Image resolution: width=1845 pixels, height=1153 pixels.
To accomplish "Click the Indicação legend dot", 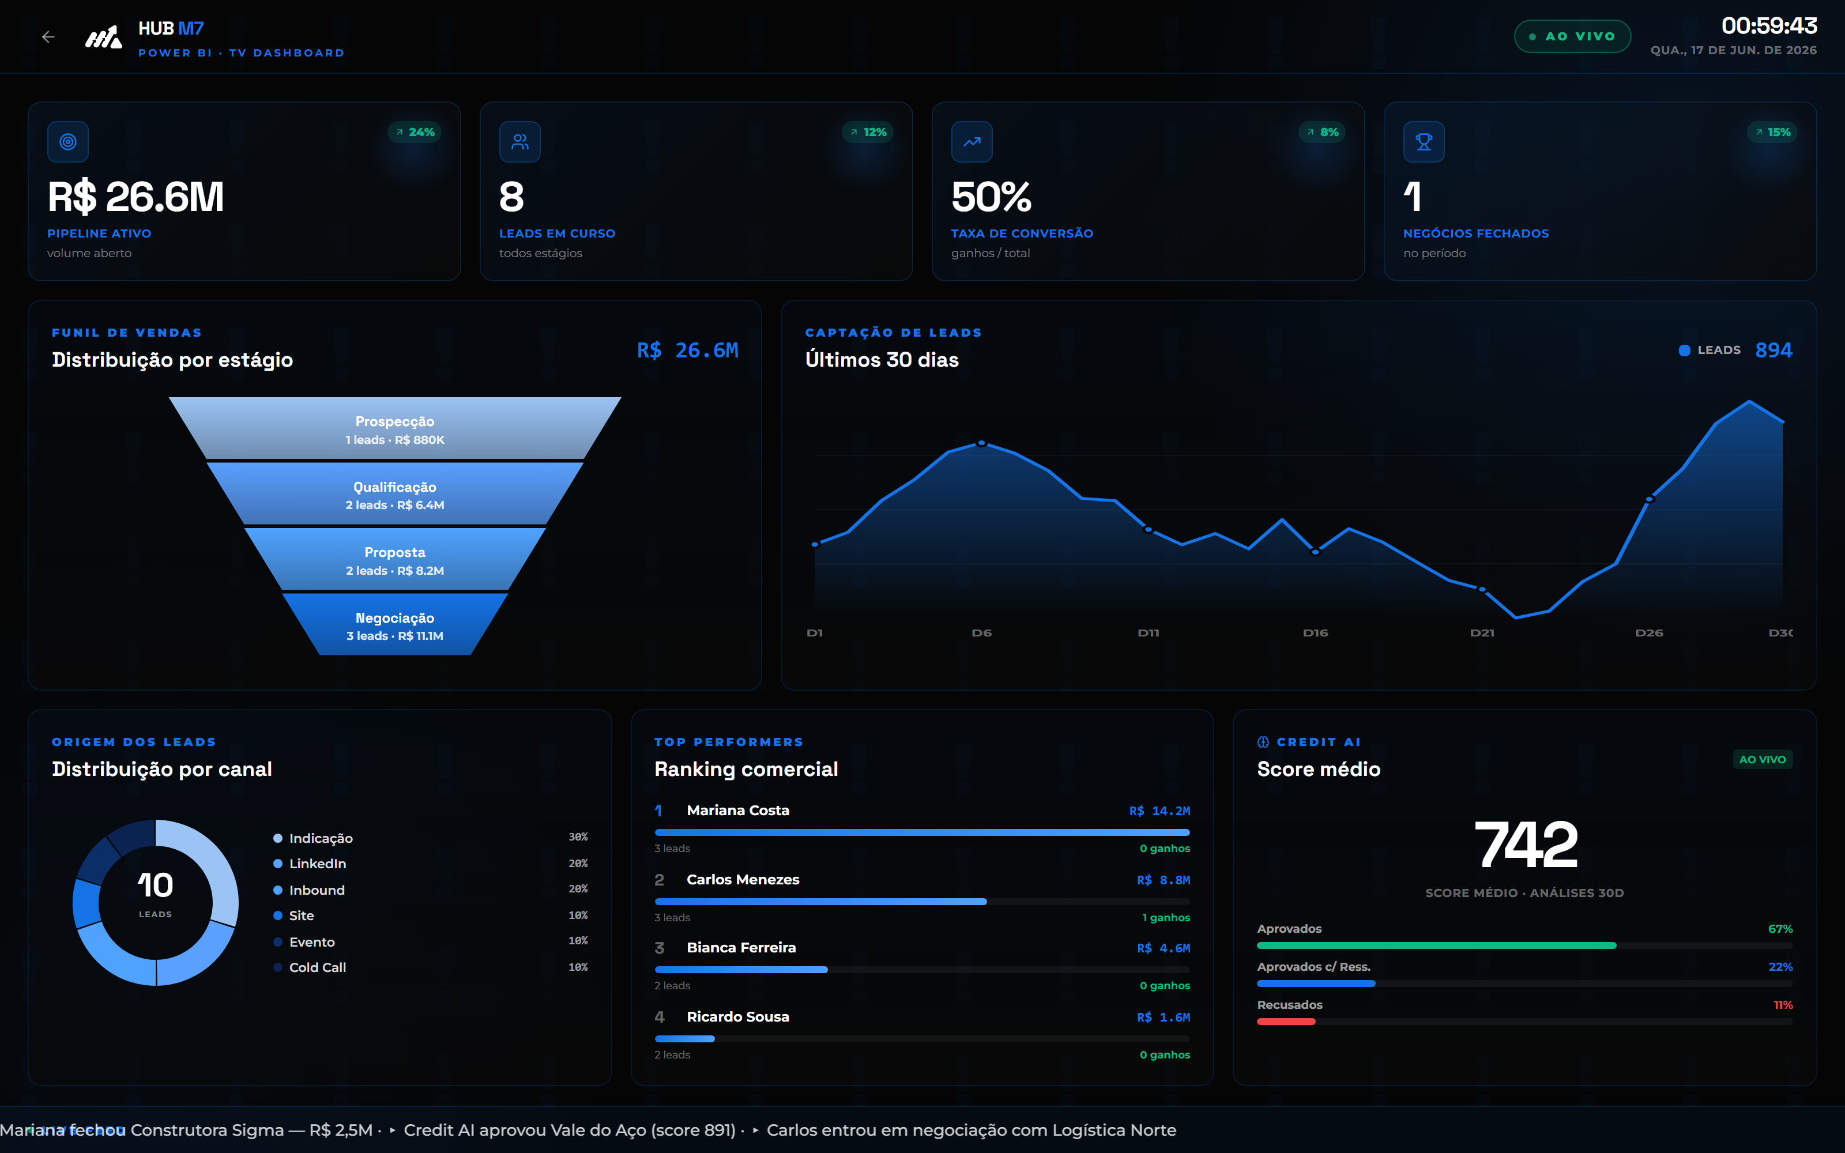I will (278, 838).
